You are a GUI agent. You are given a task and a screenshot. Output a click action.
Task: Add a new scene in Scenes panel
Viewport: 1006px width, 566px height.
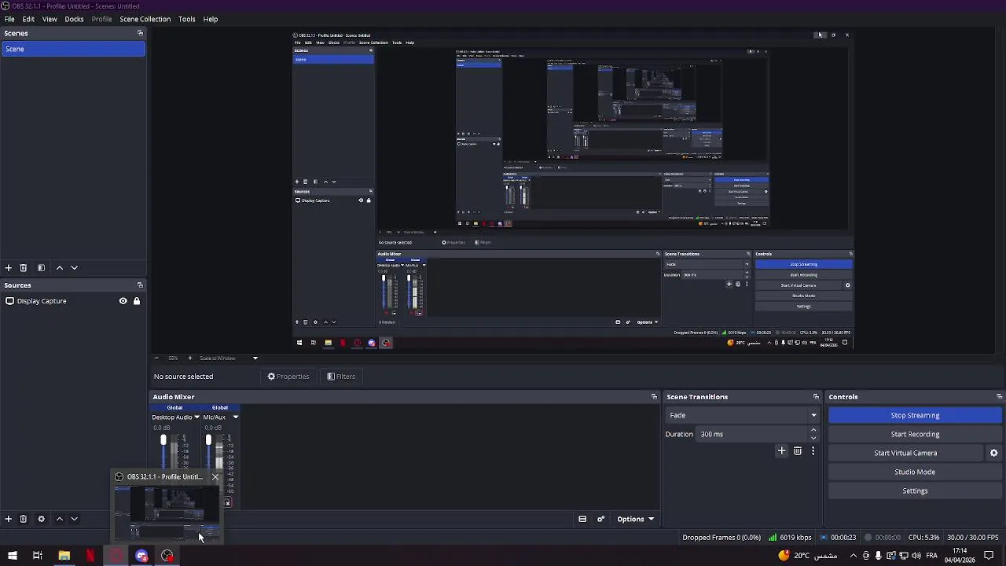[9, 268]
